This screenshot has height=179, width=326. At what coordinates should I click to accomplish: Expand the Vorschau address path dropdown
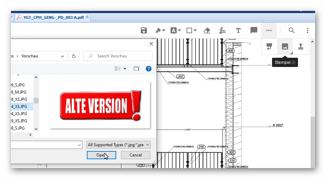[62, 56]
